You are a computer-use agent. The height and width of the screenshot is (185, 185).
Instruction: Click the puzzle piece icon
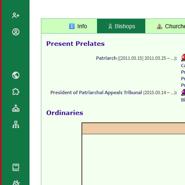pos(16,92)
